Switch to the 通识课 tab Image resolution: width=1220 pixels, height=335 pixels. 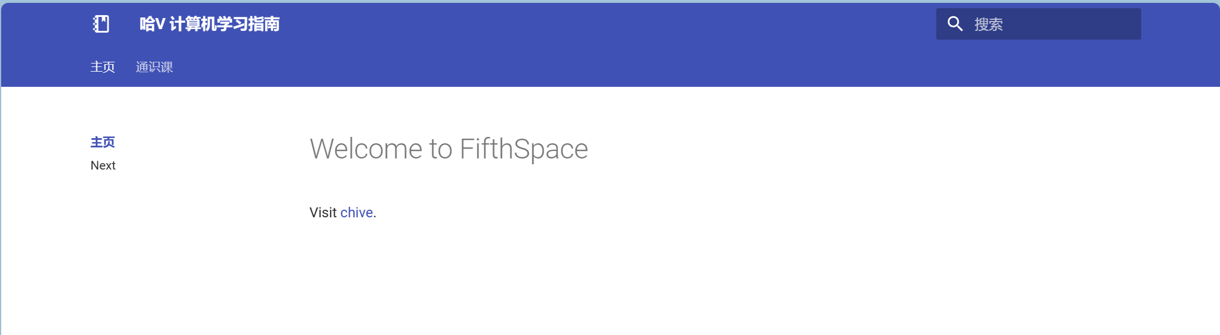tap(155, 67)
